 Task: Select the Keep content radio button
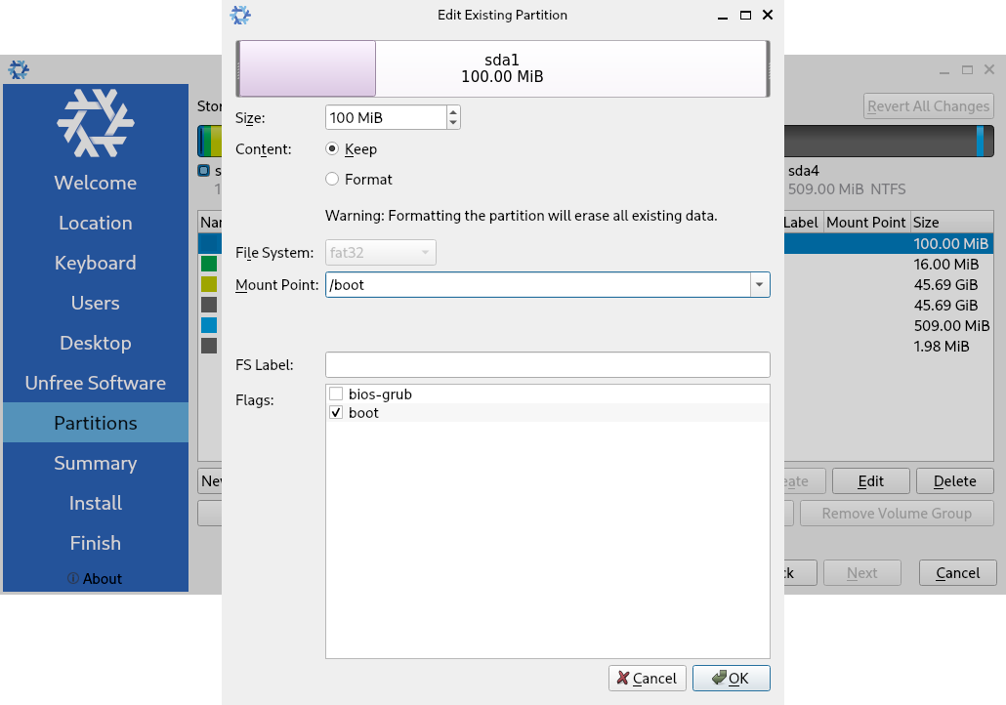(x=332, y=149)
